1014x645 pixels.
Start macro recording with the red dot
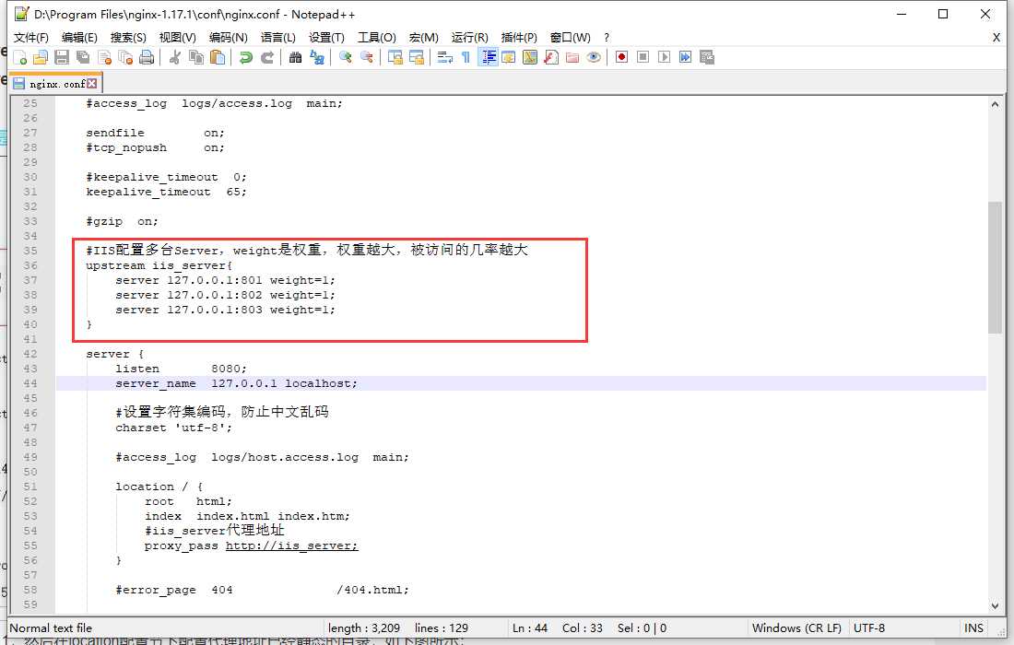pos(621,57)
